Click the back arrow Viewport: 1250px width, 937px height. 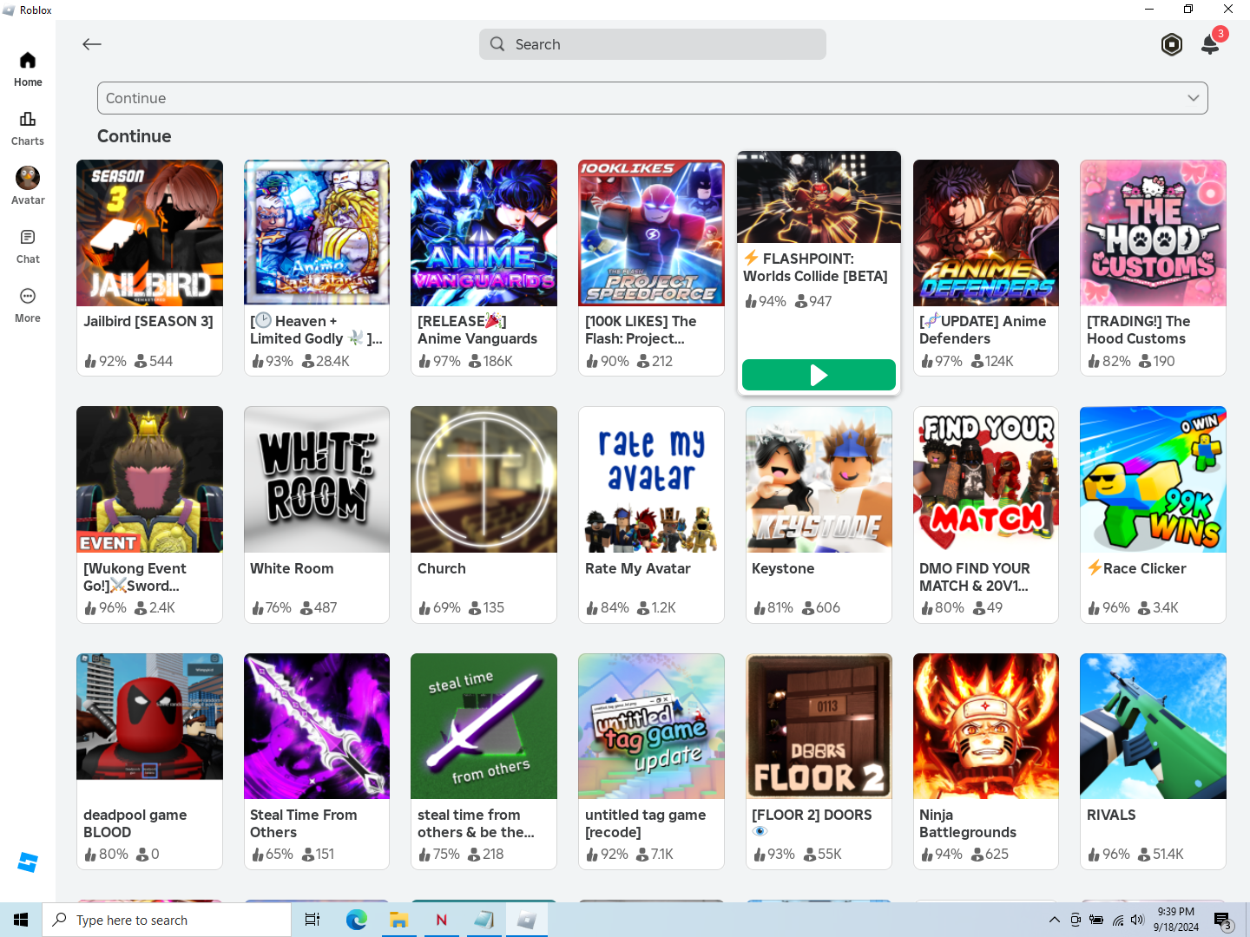click(x=92, y=44)
